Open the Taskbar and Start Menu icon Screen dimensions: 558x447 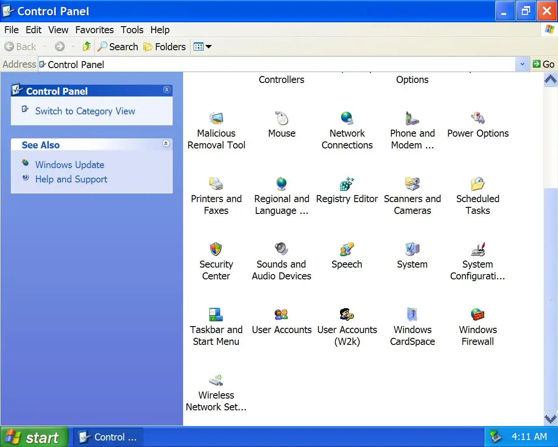(216, 315)
